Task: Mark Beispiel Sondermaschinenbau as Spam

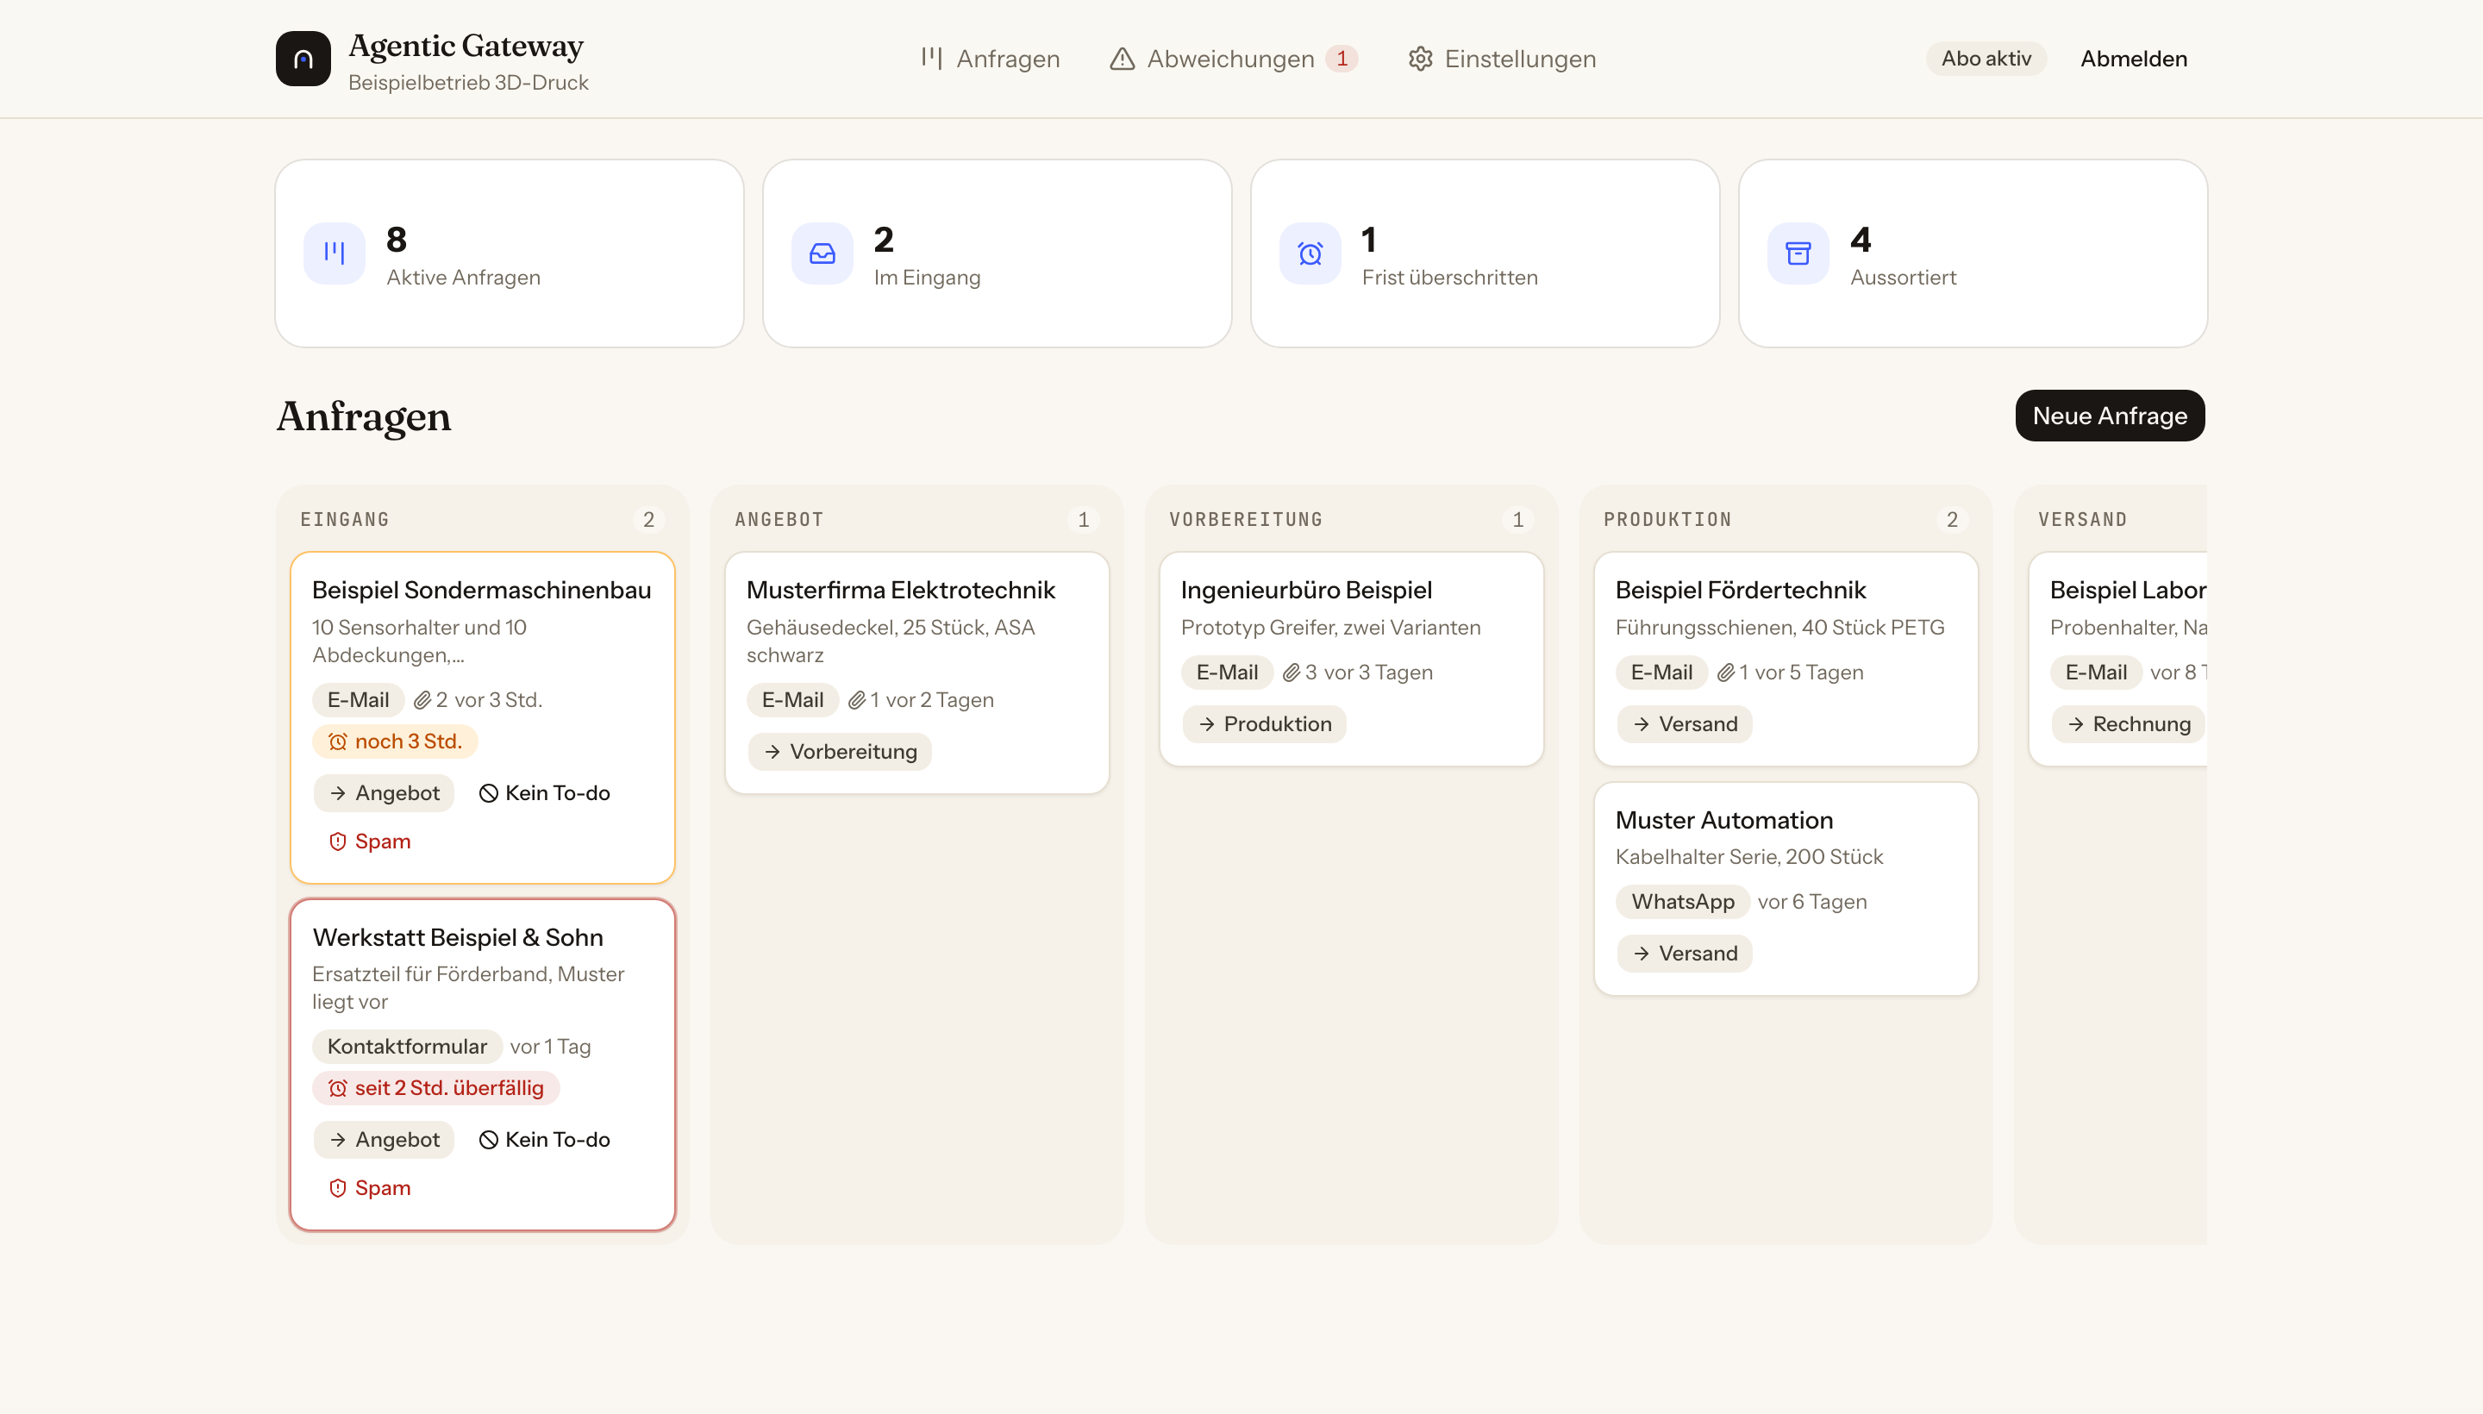Action: [370, 841]
